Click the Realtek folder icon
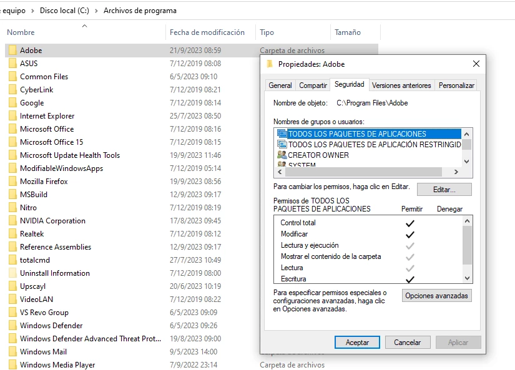The width and height of the screenshot is (515, 370). pos(12,234)
